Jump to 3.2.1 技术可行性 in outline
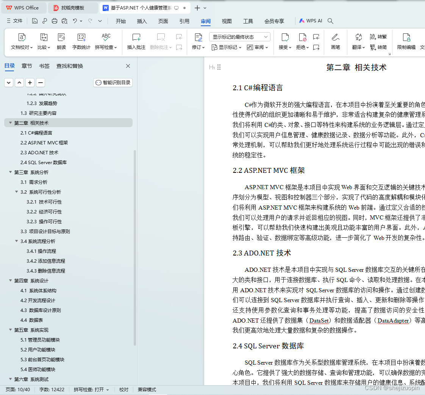Screen dimensions: 425x395 44,202
